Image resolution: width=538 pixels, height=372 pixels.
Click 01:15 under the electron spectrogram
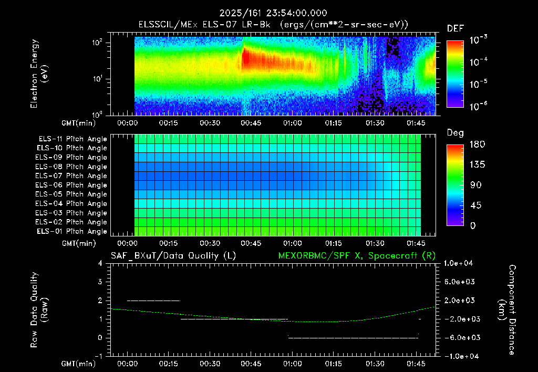334,123
